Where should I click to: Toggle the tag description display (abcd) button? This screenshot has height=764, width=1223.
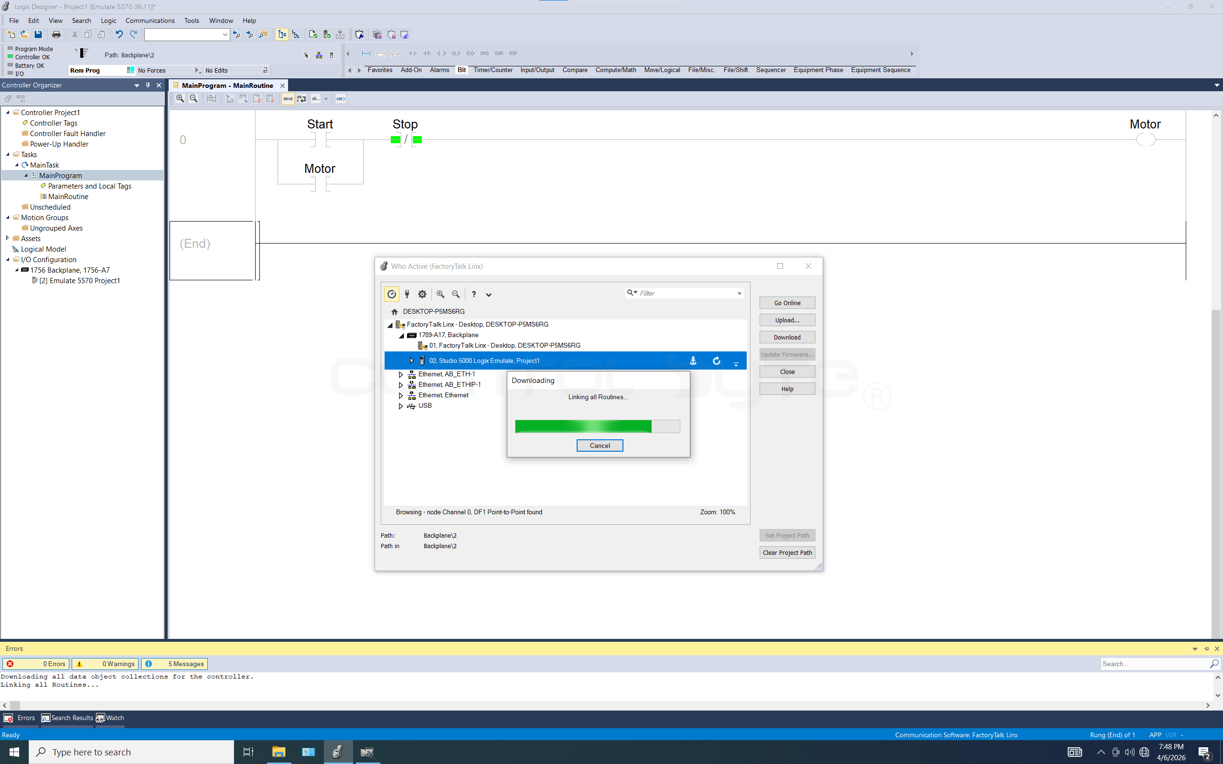tap(288, 98)
